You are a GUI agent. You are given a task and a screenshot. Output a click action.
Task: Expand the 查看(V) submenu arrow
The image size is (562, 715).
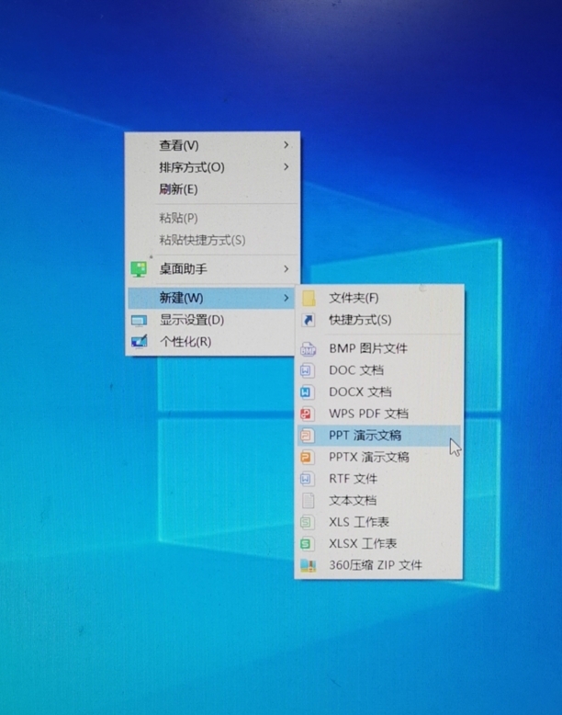(287, 145)
